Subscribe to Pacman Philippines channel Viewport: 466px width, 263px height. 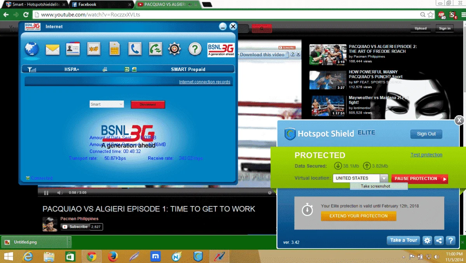pos(75,227)
